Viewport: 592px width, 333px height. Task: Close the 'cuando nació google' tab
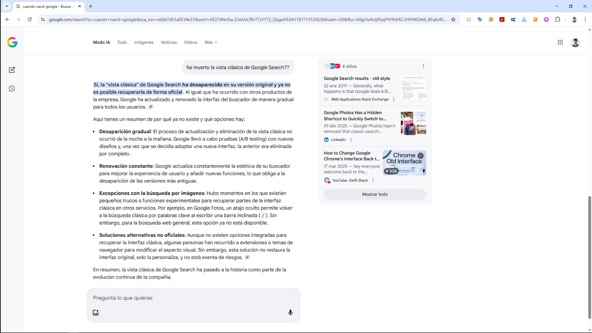pyautogui.click(x=80, y=6)
